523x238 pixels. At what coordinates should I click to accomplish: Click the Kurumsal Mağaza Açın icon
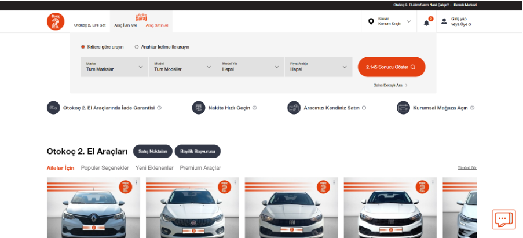coord(403,108)
